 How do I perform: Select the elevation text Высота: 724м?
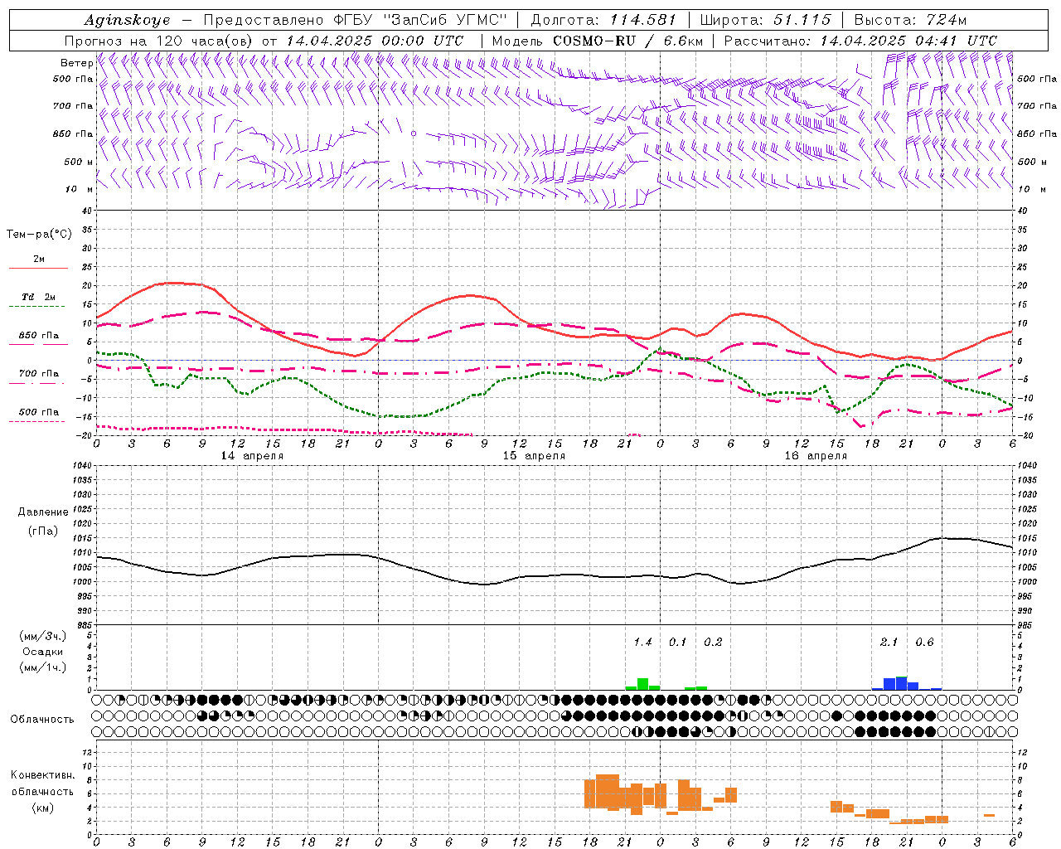(910, 20)
